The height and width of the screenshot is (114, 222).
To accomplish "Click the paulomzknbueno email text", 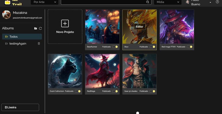I will click(28, 18).
